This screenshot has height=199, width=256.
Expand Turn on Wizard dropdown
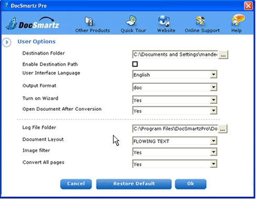(x=213, y=100)
